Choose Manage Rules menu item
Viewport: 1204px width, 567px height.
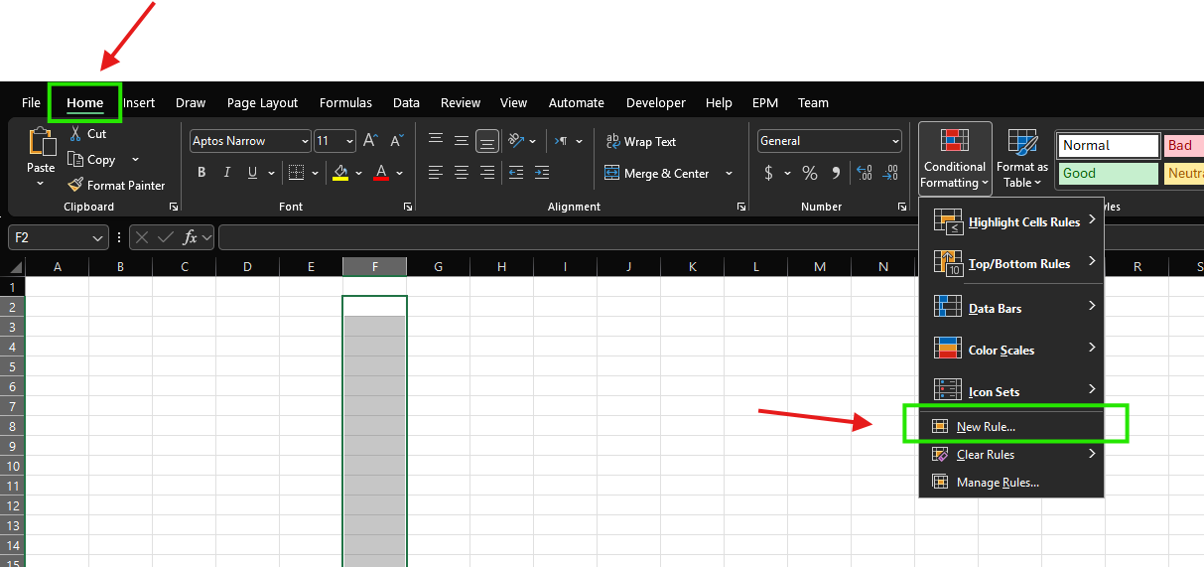1011,483
